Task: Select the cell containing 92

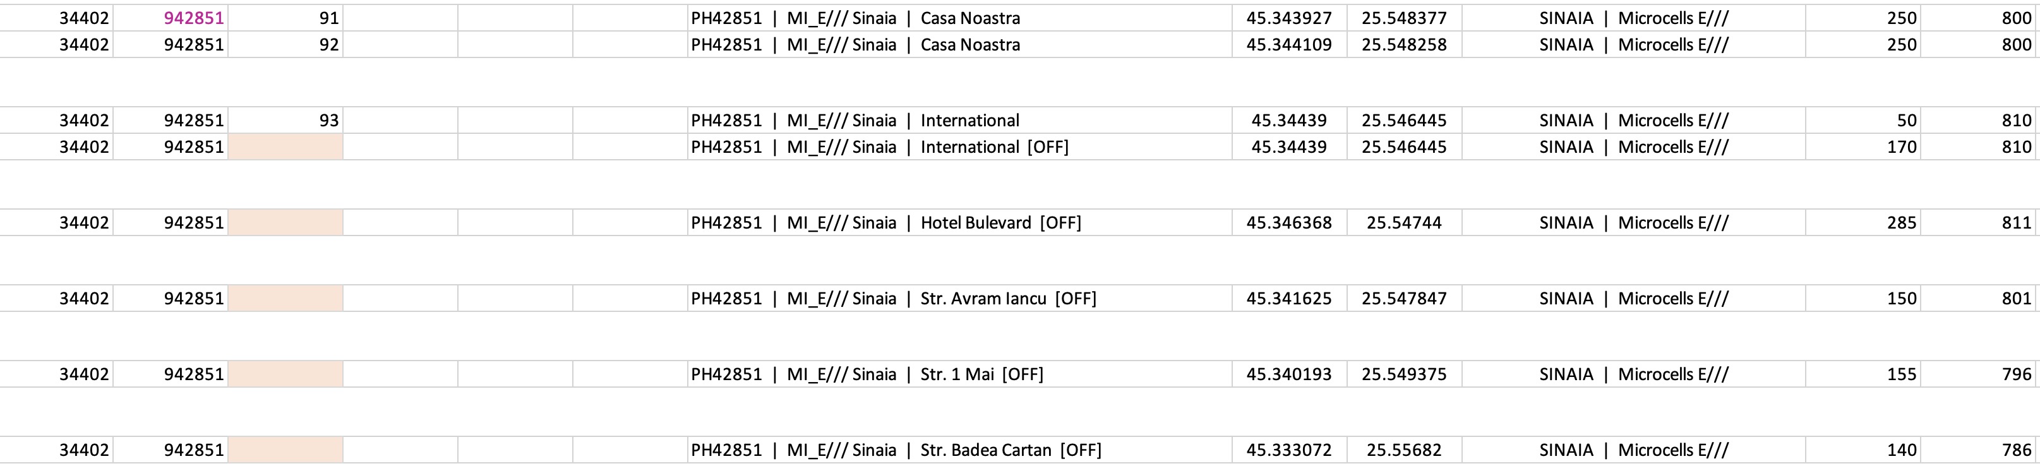Action: pyautogui.click(x=286, y=44)
